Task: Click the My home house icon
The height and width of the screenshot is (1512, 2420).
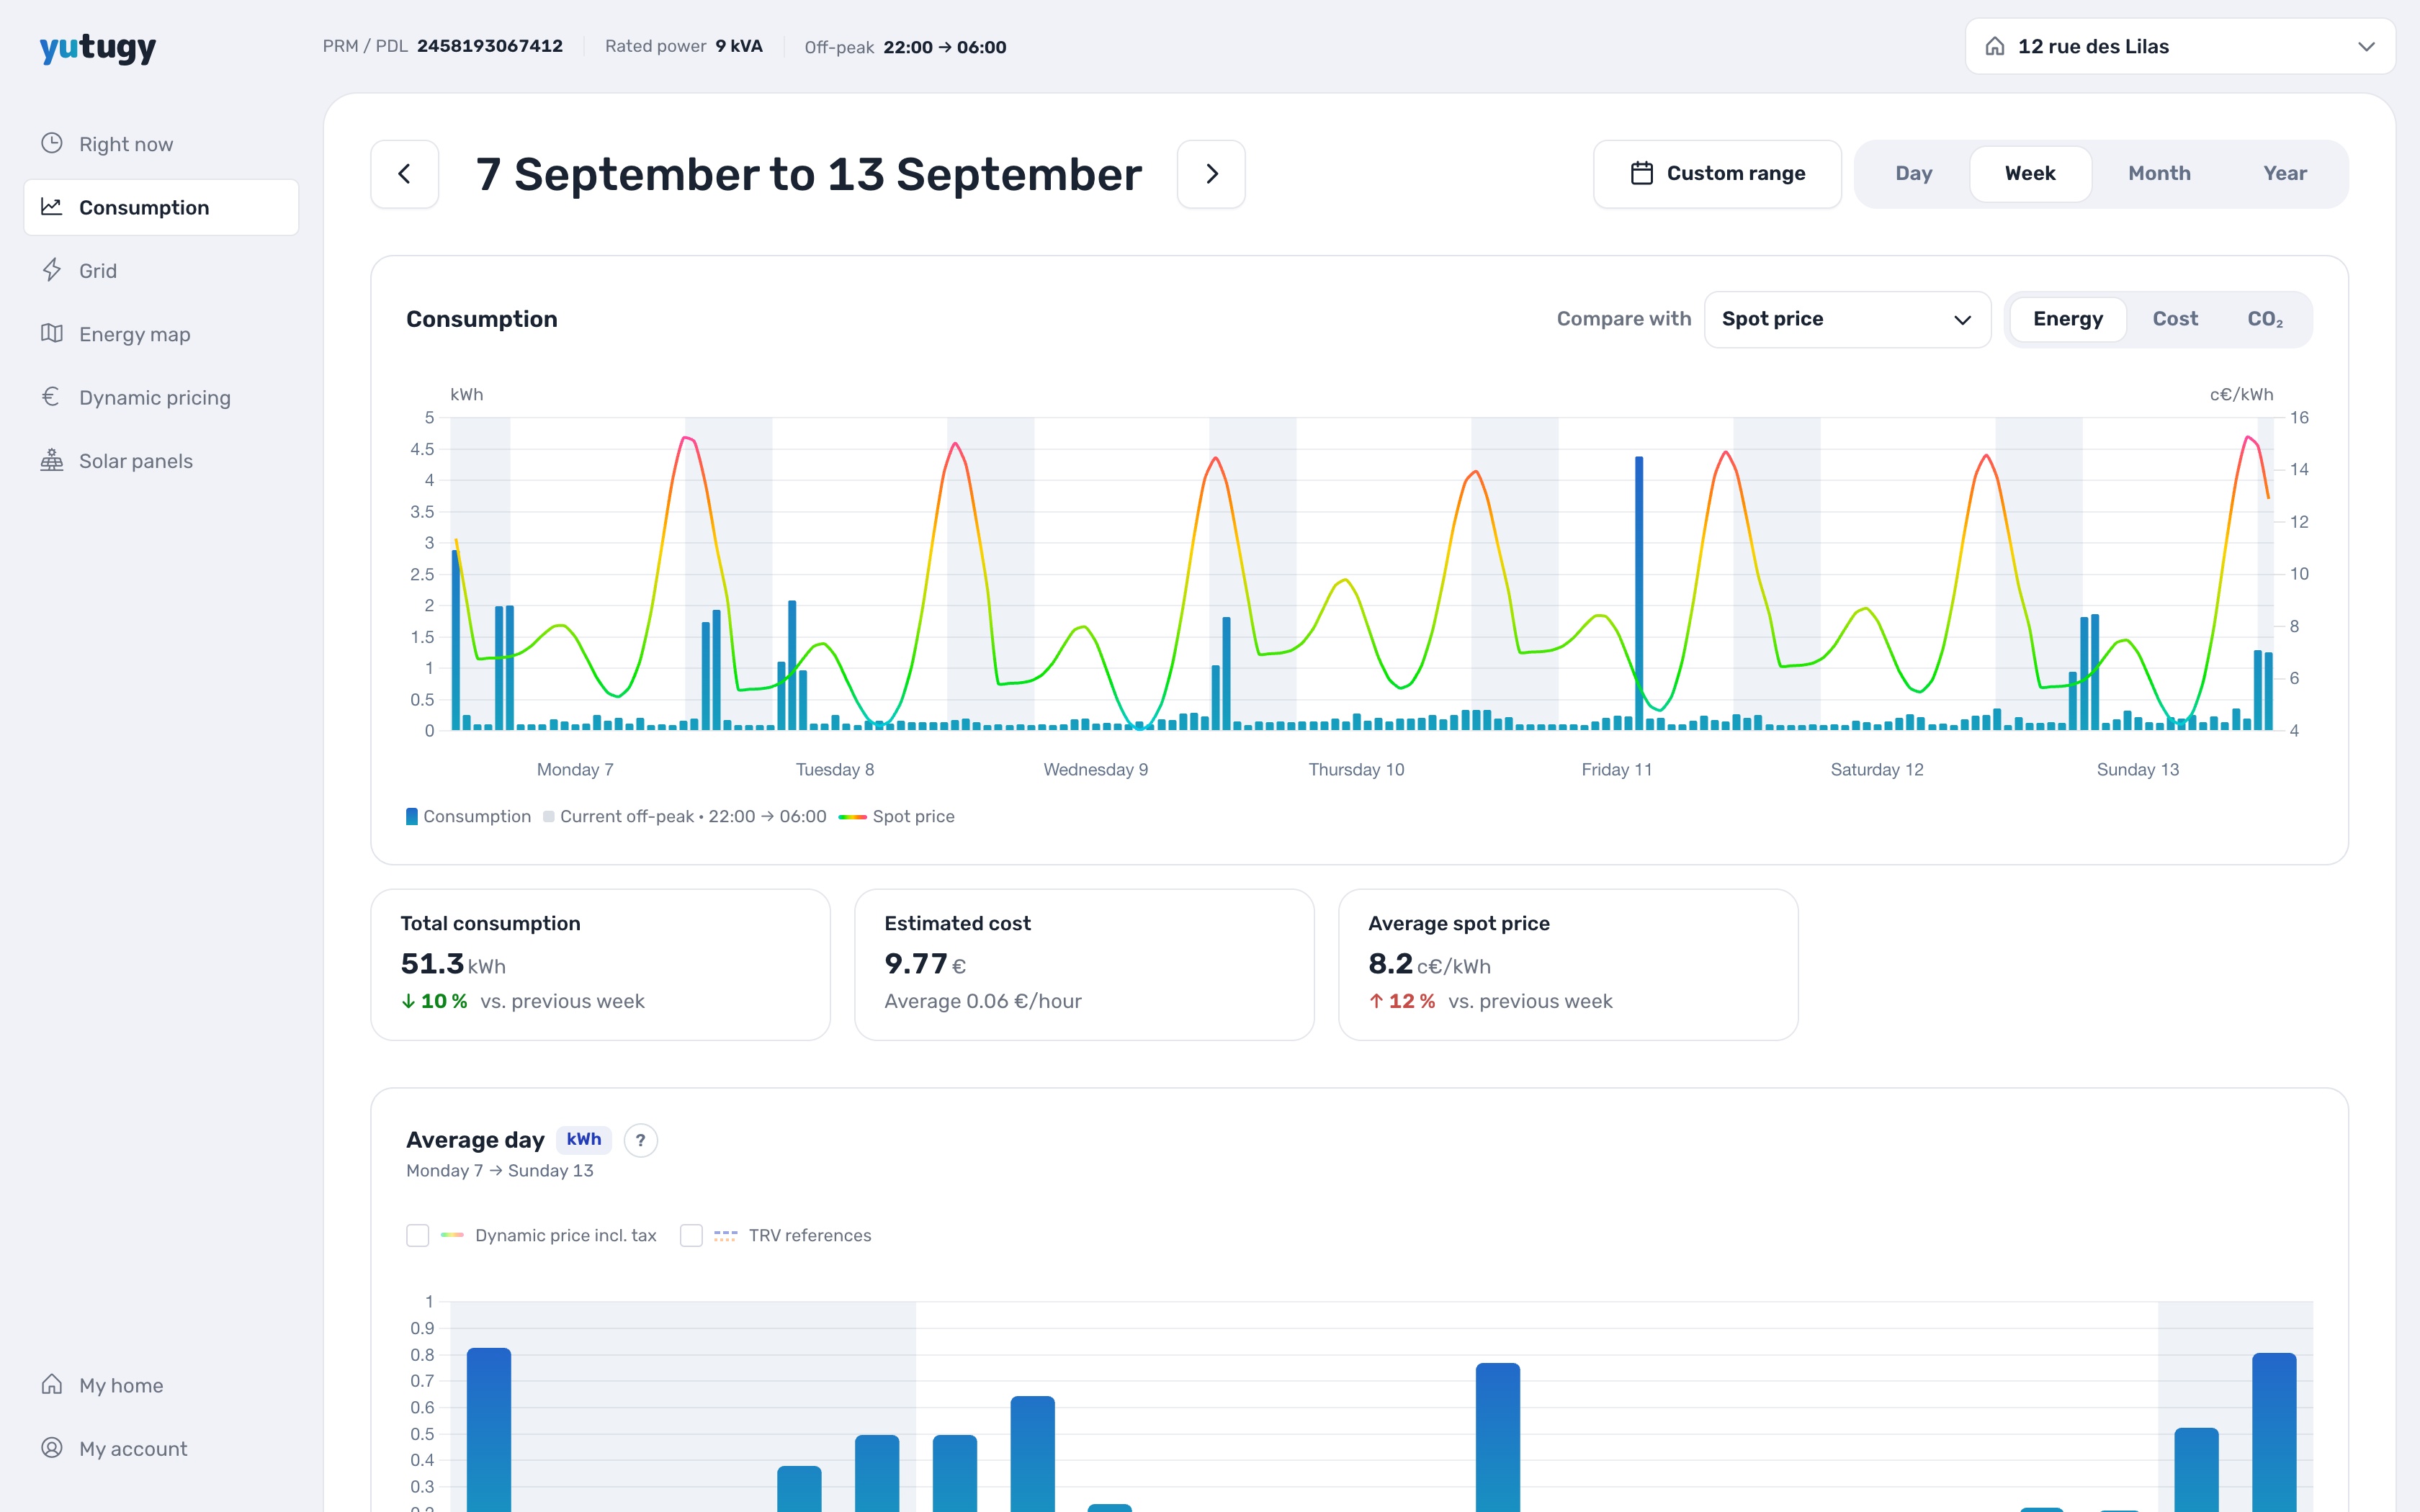Action: coord(52,1384)
